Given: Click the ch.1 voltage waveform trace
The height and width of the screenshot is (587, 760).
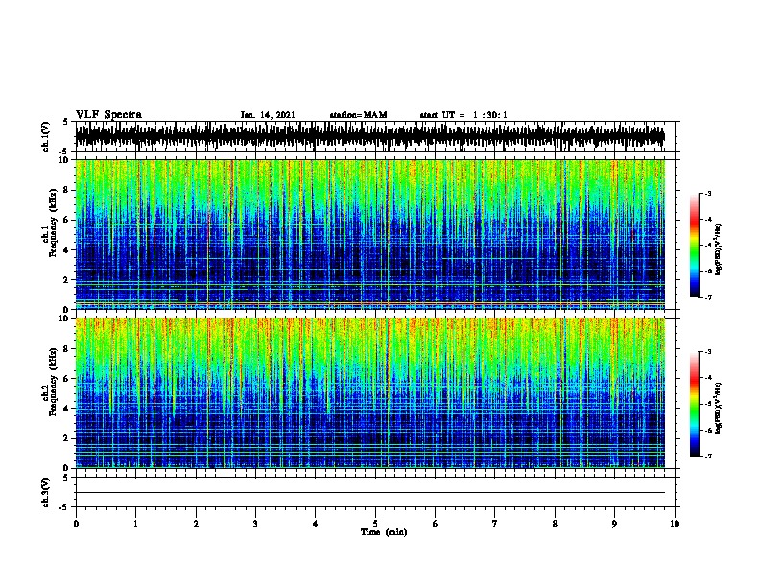Looking at the screenshot, I should (370, 136).
